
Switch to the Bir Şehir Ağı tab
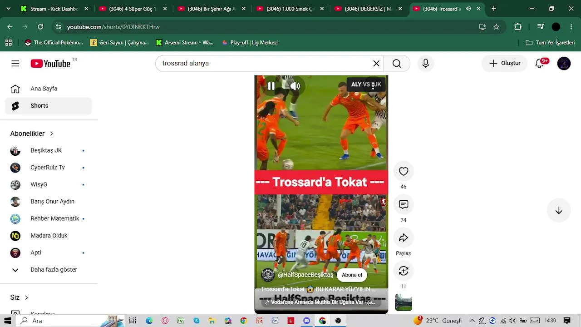click(212, 9)
